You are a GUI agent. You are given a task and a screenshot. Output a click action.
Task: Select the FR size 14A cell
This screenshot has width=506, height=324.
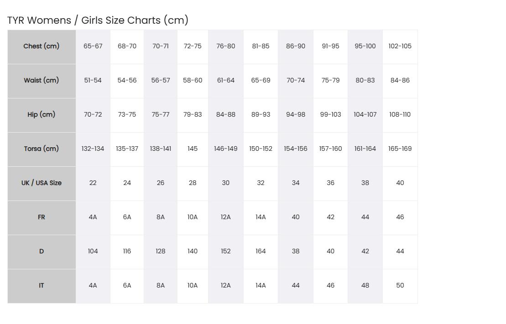coord(261,218)
